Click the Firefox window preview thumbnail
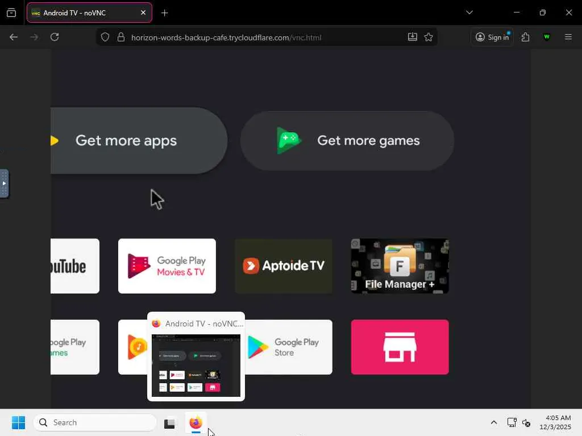 tap(196, 365)
